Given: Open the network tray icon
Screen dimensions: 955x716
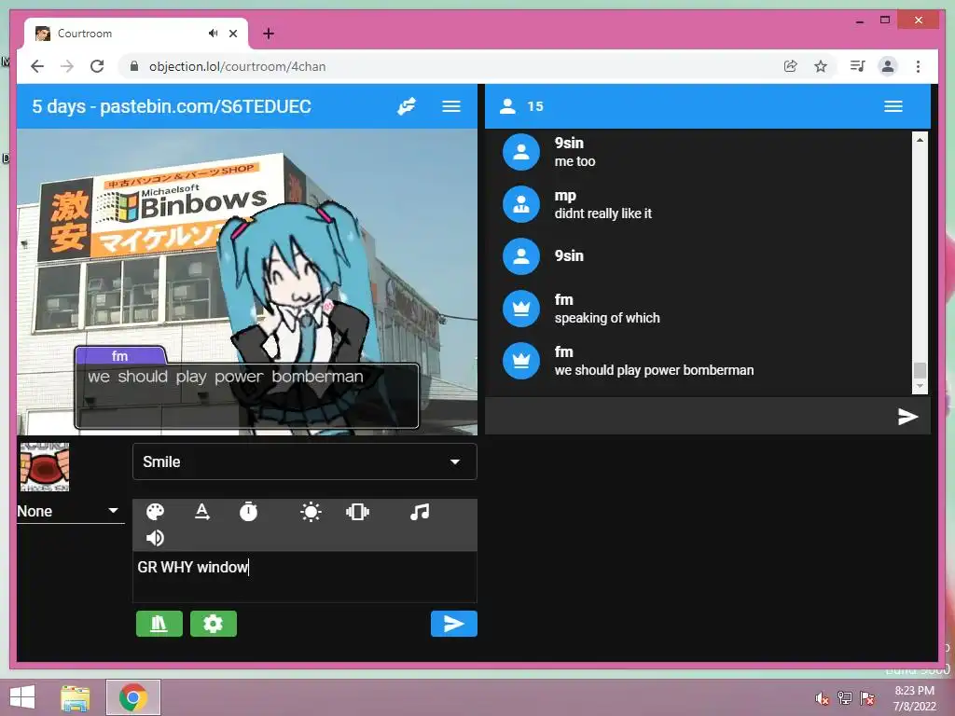Looking at the screenshot, I should tap(845, 698).
